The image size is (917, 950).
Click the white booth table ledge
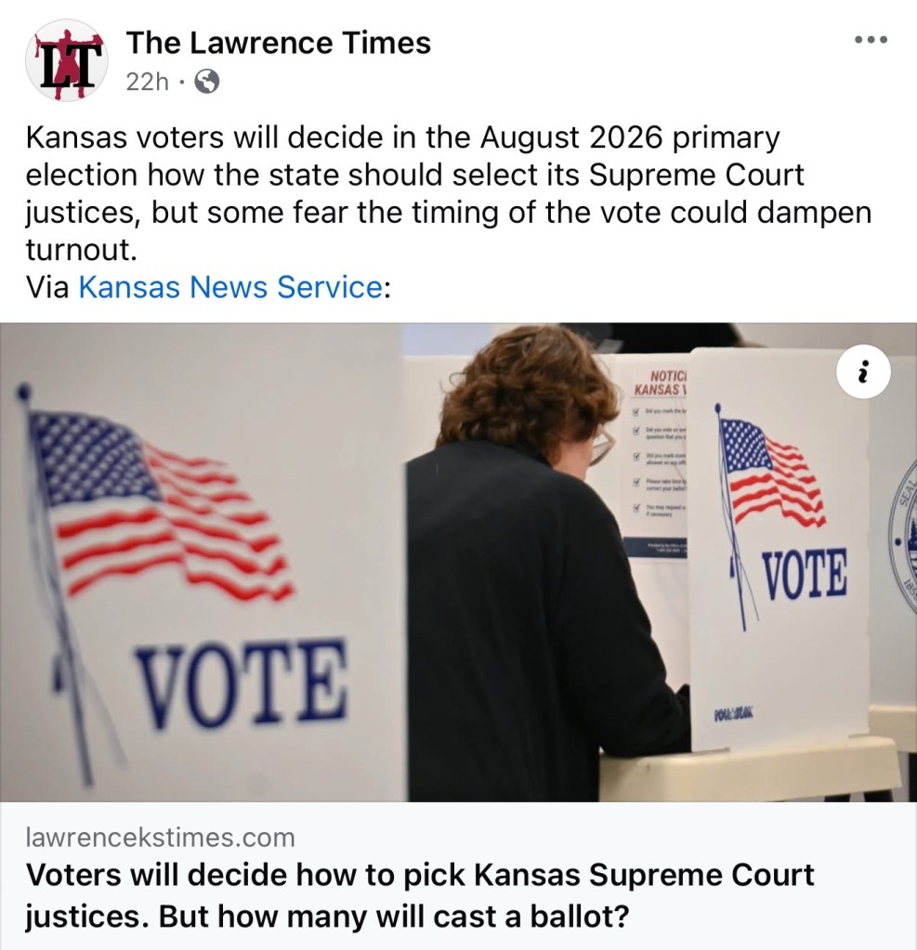click(x=743, y=767)
